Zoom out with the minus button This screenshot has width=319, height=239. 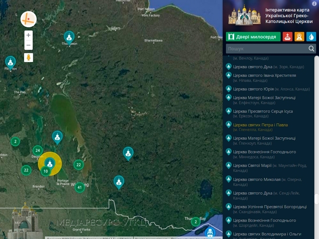tap(29, 45)
